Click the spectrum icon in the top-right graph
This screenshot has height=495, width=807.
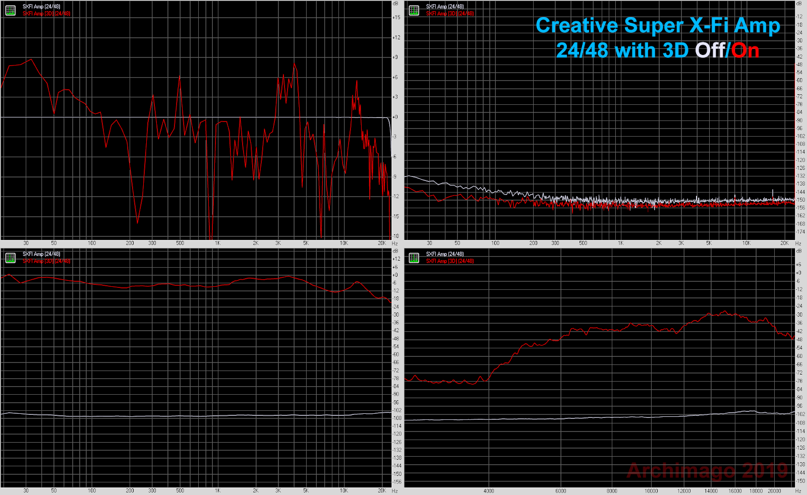(x=414, y=10)
